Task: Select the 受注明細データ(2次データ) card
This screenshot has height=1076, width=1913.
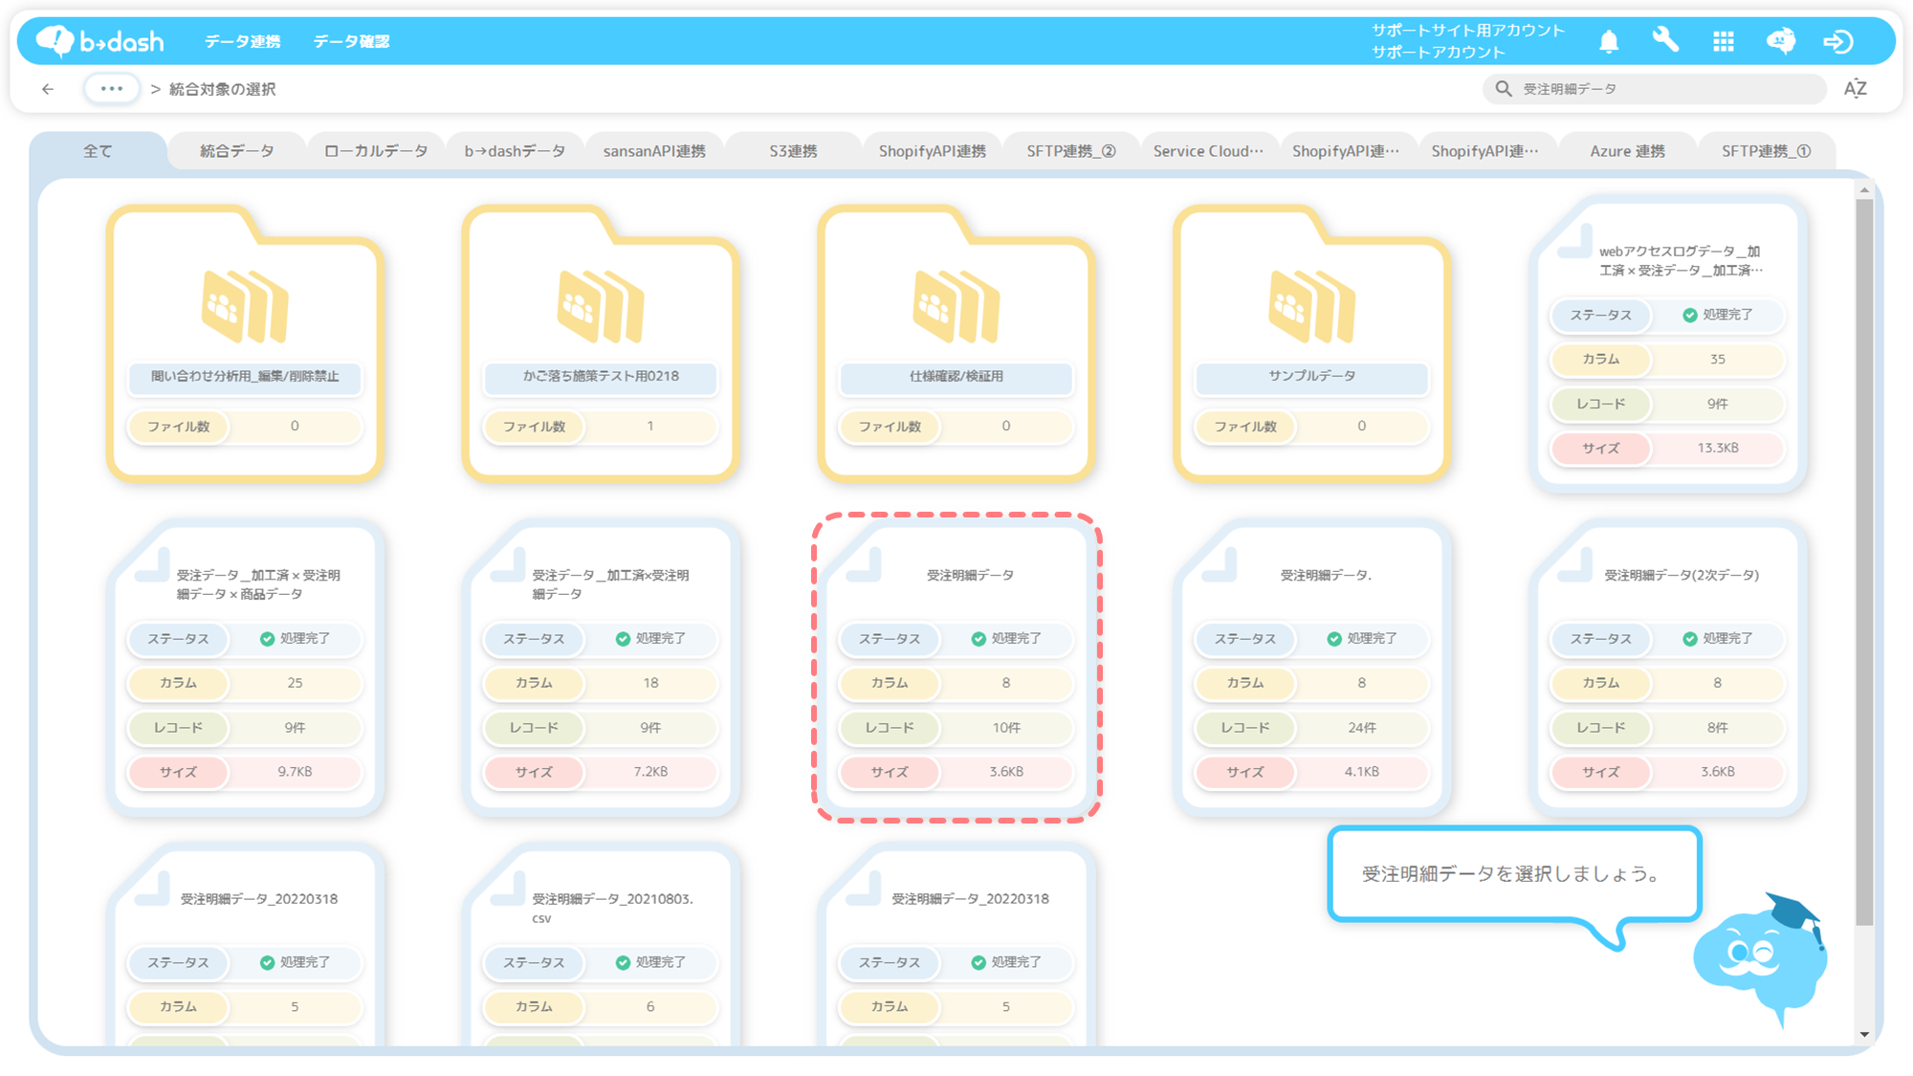Action: 1668,668
